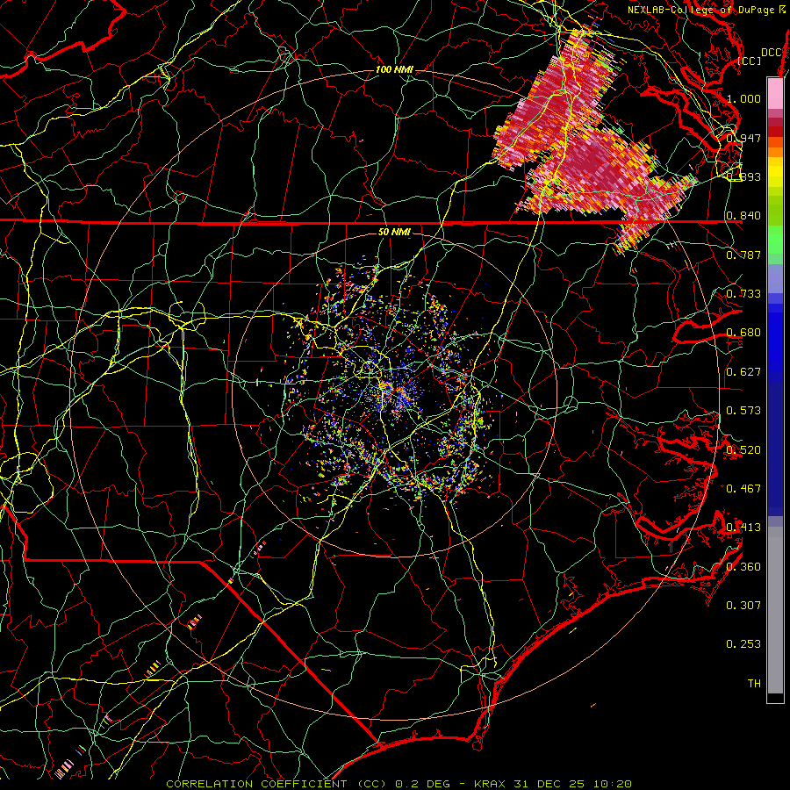
Task: Select the 0.413 scale value
Action: coord(743,528)
